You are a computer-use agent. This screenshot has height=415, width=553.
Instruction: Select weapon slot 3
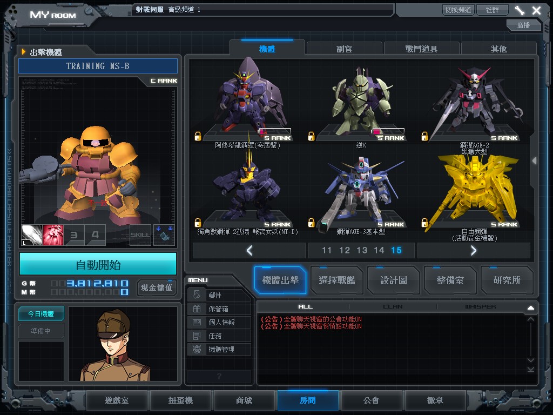(74, 235)
